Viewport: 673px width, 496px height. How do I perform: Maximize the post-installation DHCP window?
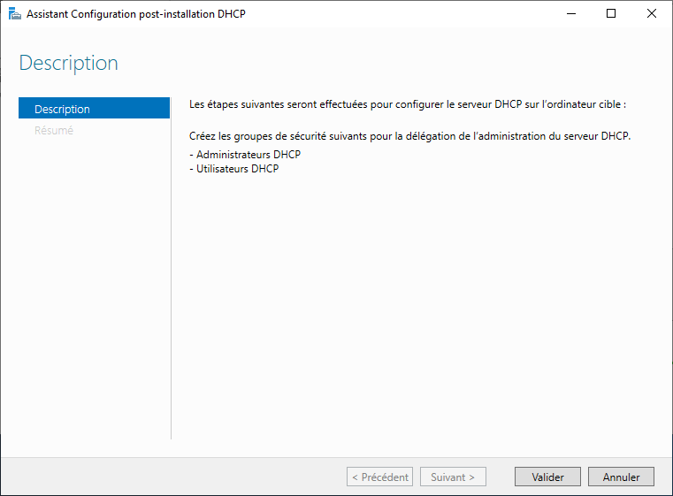click(611, 14)
